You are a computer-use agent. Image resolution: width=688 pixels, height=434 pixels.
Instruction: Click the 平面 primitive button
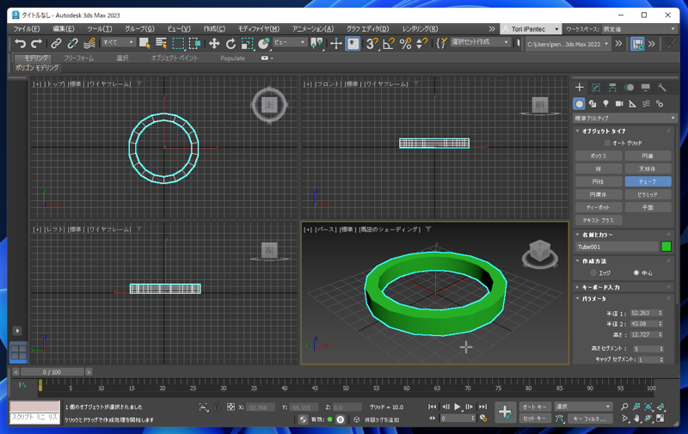click(648, 207)
